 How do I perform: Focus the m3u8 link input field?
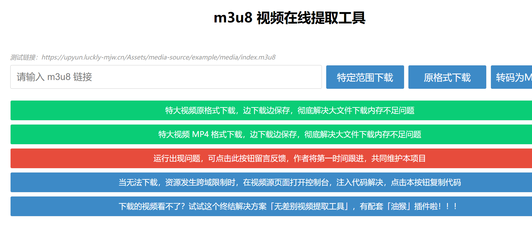(166, 77)
